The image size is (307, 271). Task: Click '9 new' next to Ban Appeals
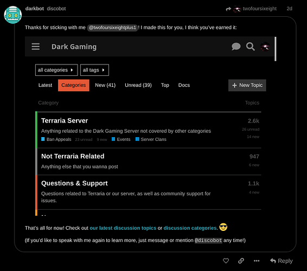point(102,139)
